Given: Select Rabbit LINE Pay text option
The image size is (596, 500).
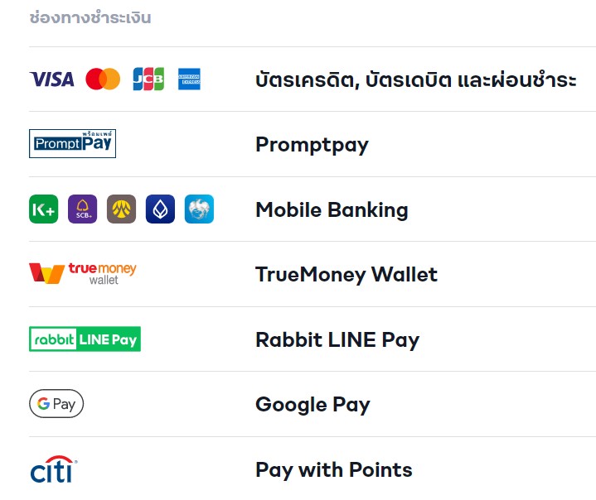Looking at the screenshot, I should pos(337,339).
